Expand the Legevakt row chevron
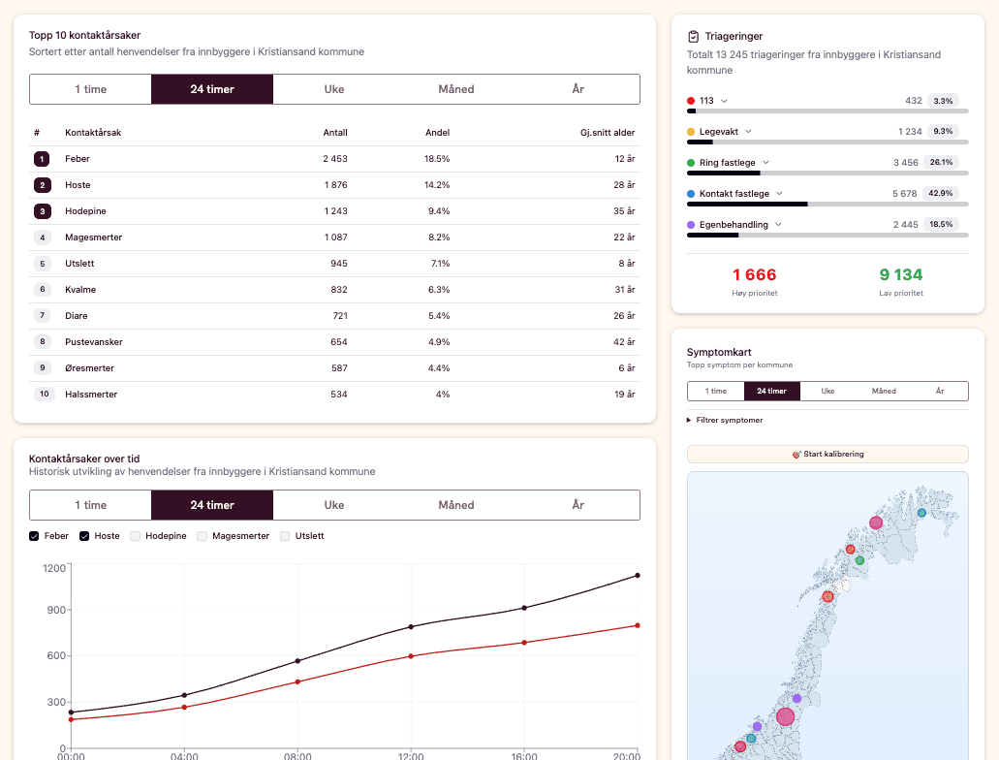 748,131
